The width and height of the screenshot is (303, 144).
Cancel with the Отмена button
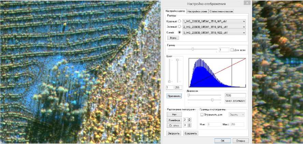[x=241, y=141]
